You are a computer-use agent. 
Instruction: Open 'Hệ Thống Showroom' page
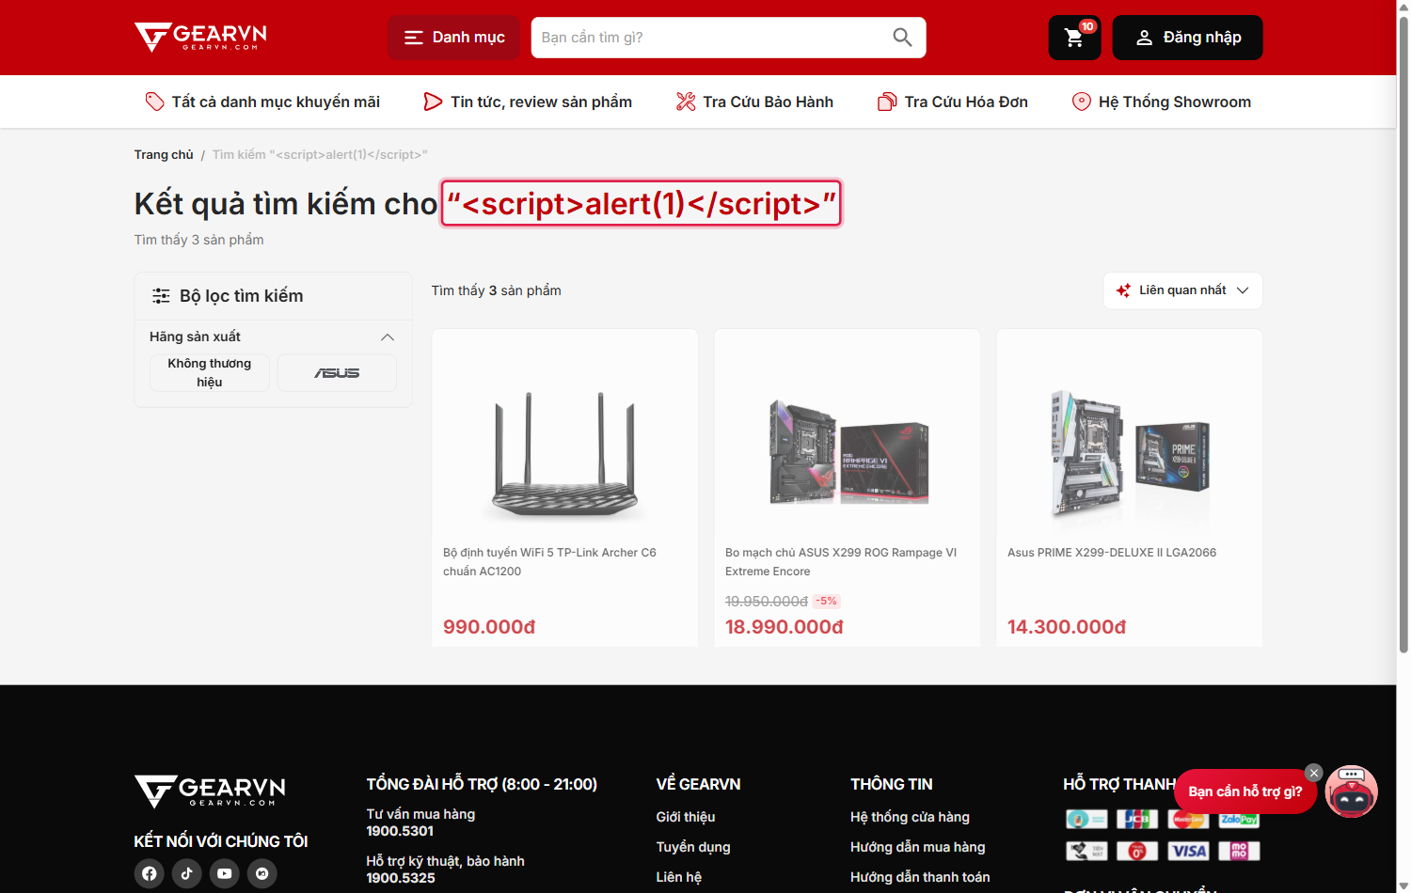(1162, 102)
